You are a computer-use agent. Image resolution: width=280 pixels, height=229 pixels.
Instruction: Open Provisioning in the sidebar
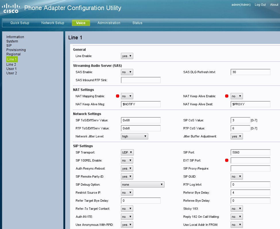[x=16, y=50]
